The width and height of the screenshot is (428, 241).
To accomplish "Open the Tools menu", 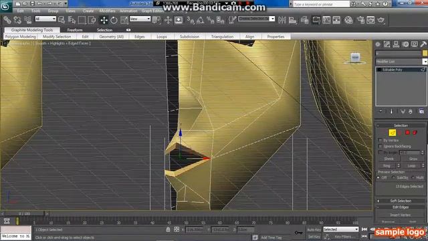I will tap(35, 11).
